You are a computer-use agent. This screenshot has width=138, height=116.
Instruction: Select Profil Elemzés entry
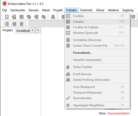click(97, 74)
